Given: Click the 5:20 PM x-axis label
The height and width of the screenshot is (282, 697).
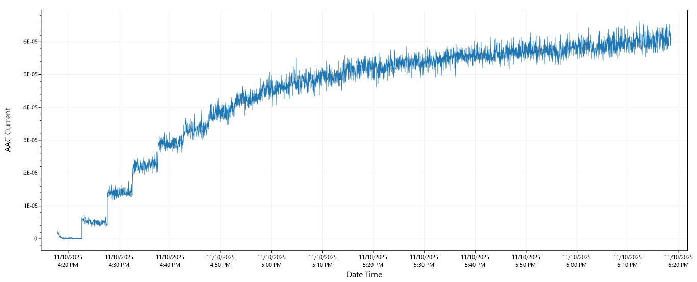Looking at the screenshot, I should point(373,261).
